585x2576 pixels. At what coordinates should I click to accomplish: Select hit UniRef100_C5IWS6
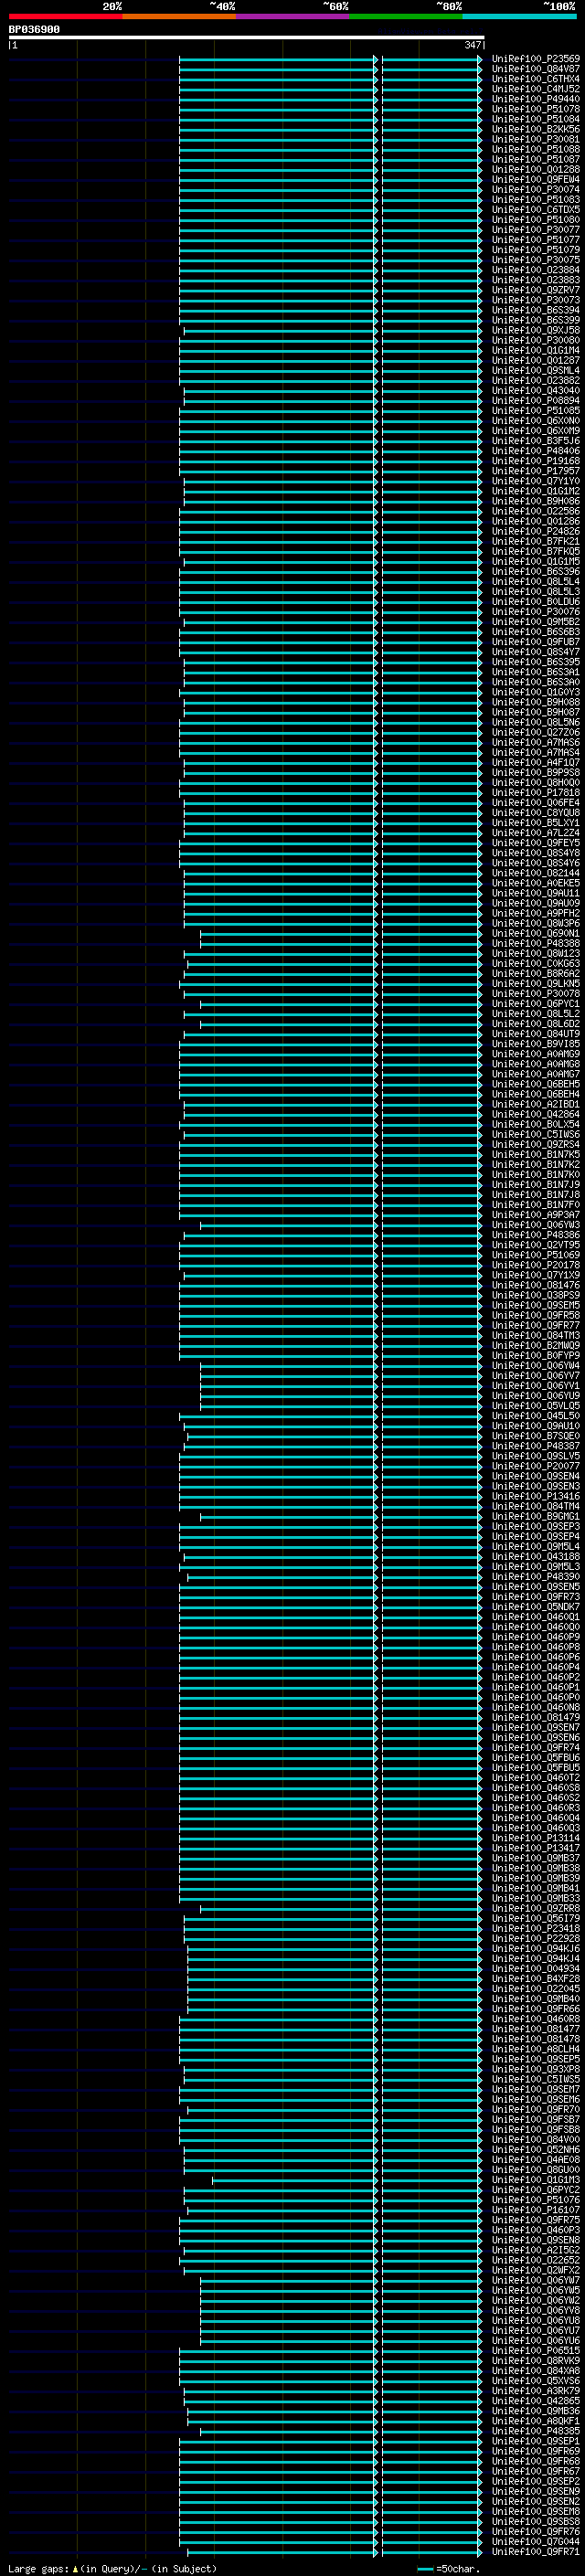[536, 1134]
